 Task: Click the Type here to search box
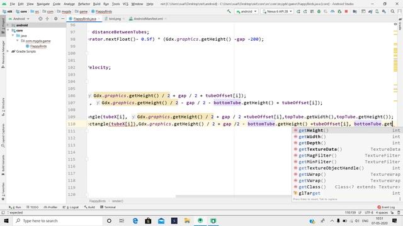(x=57, y=220)
